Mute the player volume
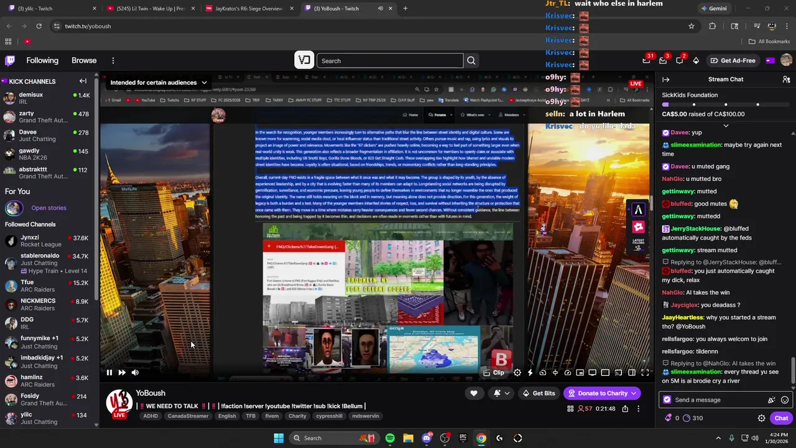Image resolution: width=796 pixels, height=448 pixels. tap(136, 373)
